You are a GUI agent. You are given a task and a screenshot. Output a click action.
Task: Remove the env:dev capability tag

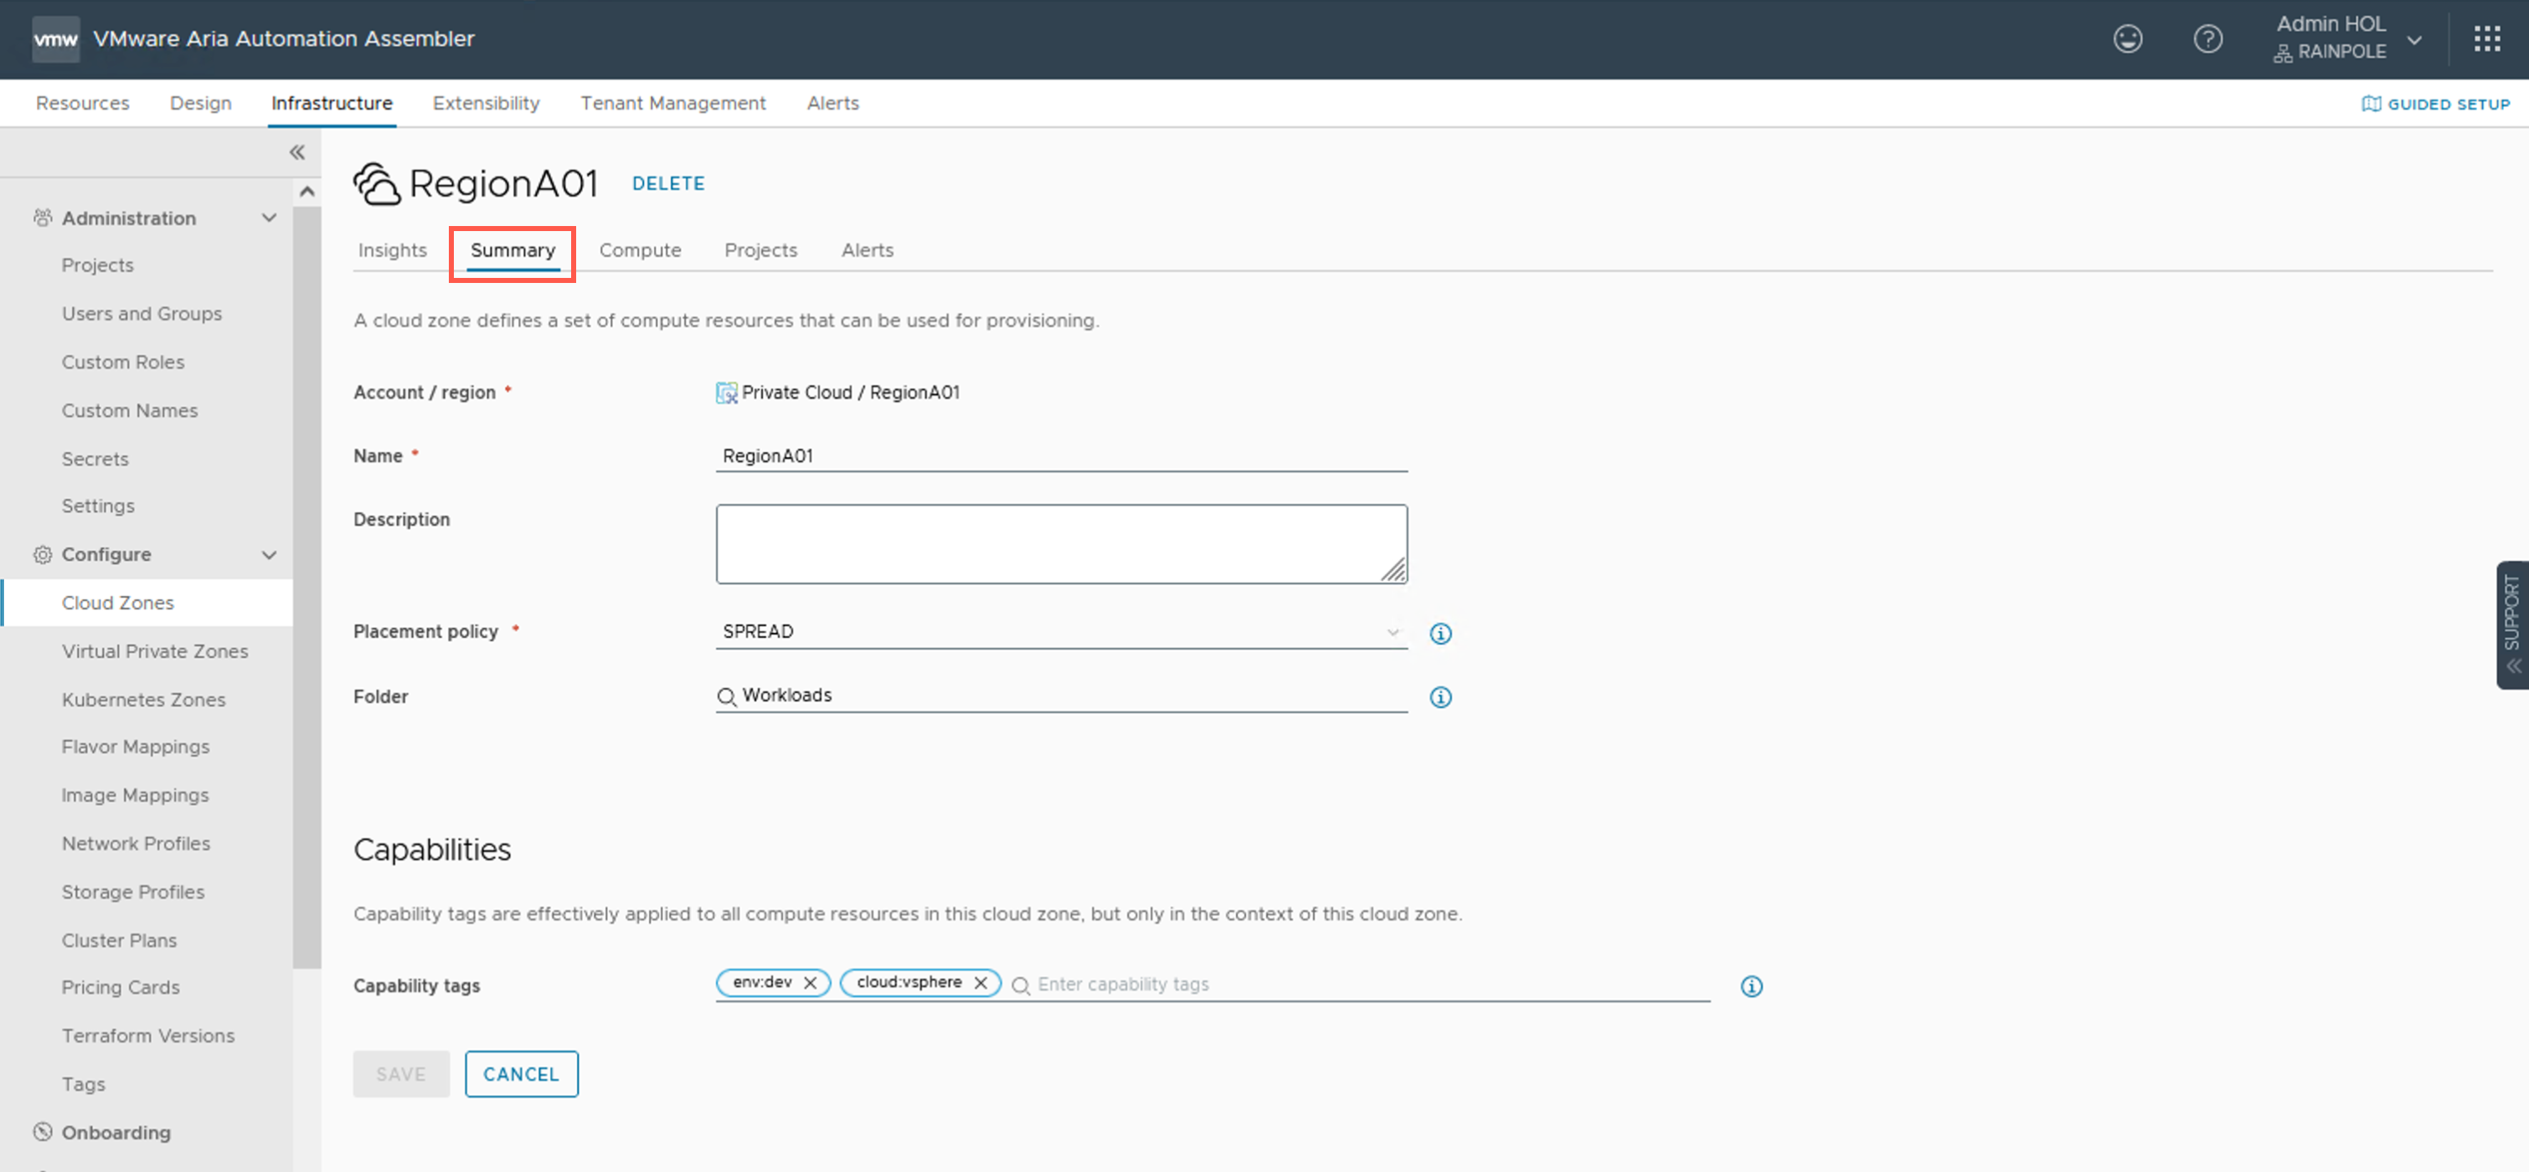click(x=810, y=983)
